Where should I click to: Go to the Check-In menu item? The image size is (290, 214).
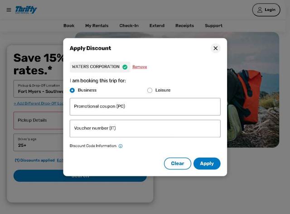click(x=129, y=25)
